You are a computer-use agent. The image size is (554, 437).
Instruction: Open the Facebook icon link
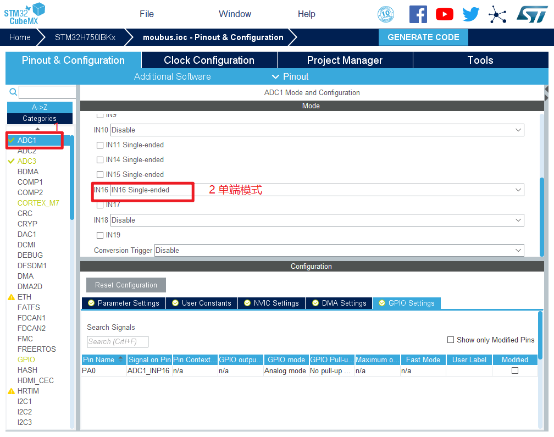[x=418, y=14]
